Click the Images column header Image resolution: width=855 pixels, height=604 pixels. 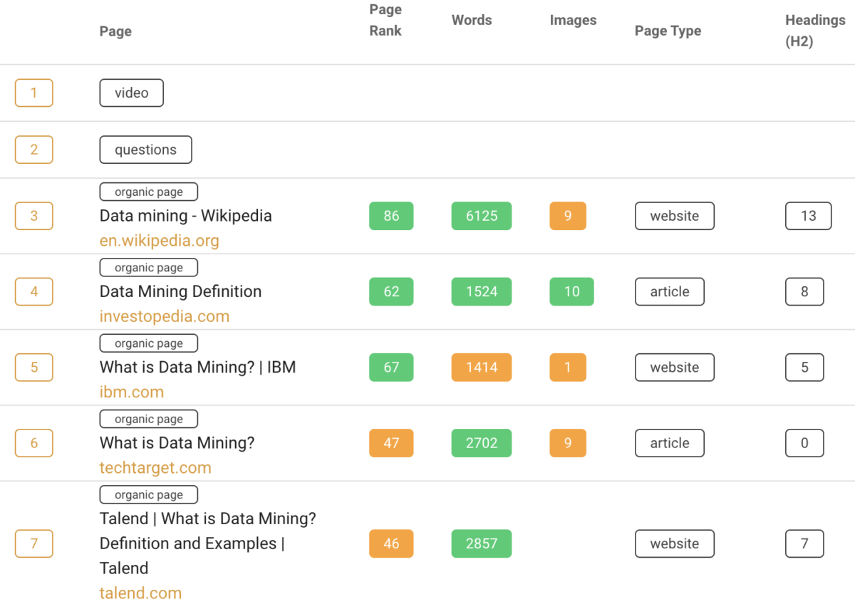tap(573, 21)
